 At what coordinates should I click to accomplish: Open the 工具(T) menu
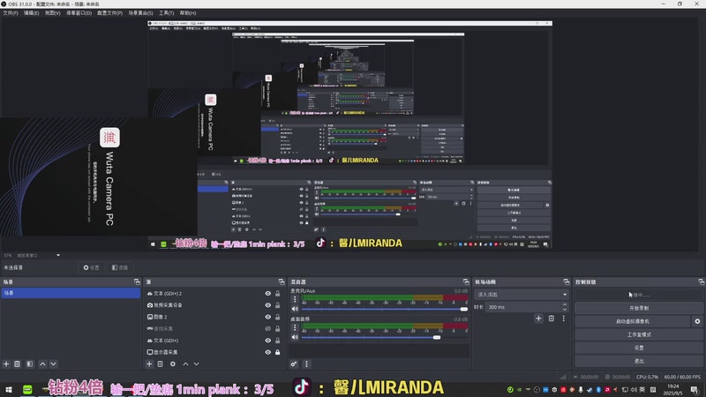coord(166,13)
